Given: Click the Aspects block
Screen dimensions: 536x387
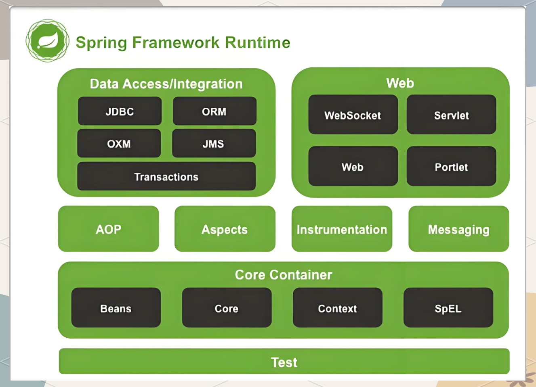Looking at the screenshot, I should tap(225, 229).
